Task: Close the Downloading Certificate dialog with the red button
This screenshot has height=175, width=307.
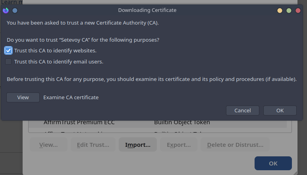Action: (298, 10)
